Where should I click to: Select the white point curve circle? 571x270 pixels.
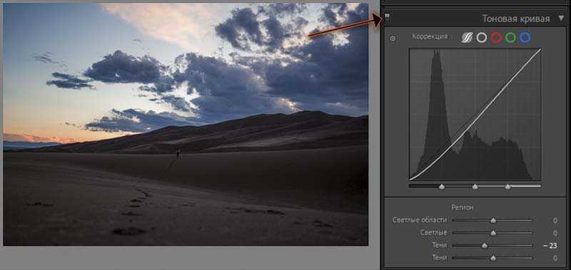[x=481, y=38]
